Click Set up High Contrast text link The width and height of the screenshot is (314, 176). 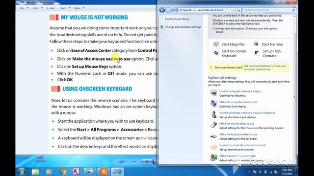(271, 53)
